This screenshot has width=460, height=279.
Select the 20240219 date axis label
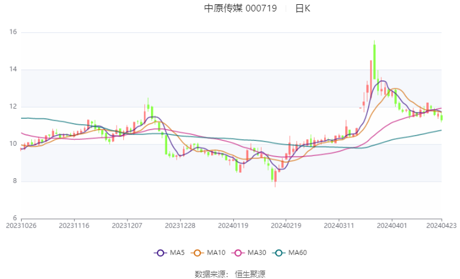286,226
